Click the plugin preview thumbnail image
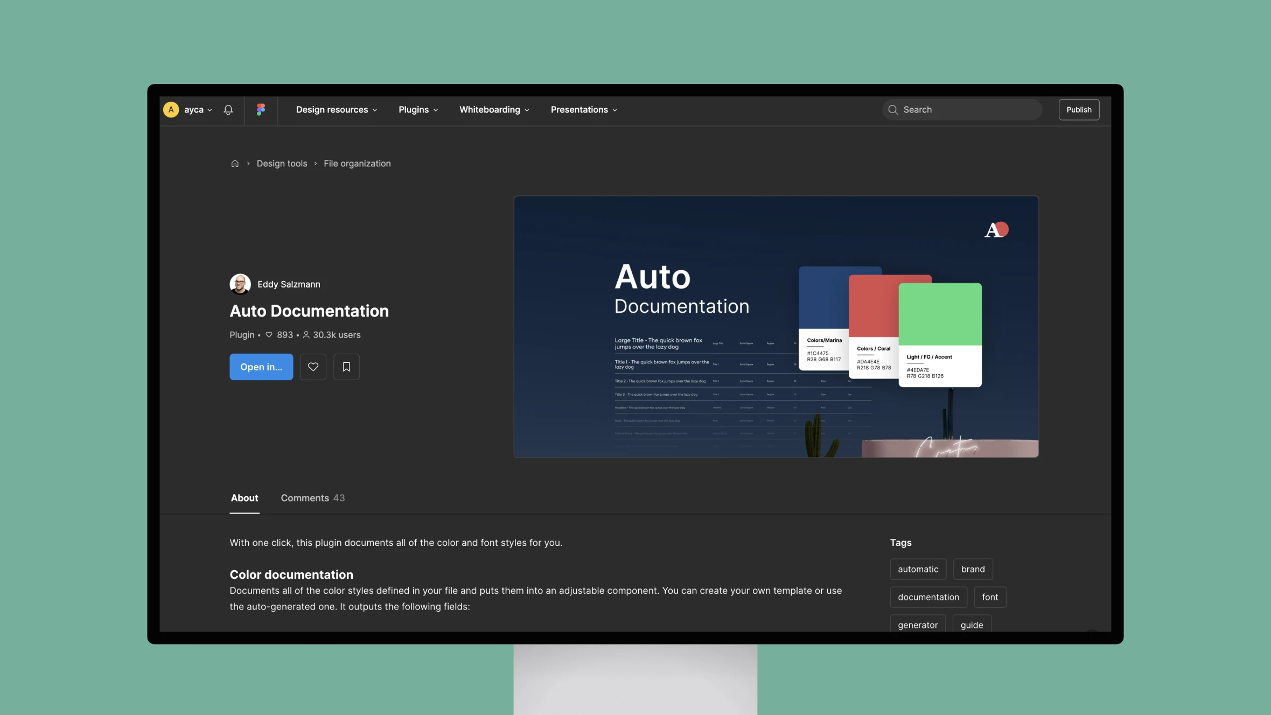This screenshot has width=1271, height=715. [776, 326]
